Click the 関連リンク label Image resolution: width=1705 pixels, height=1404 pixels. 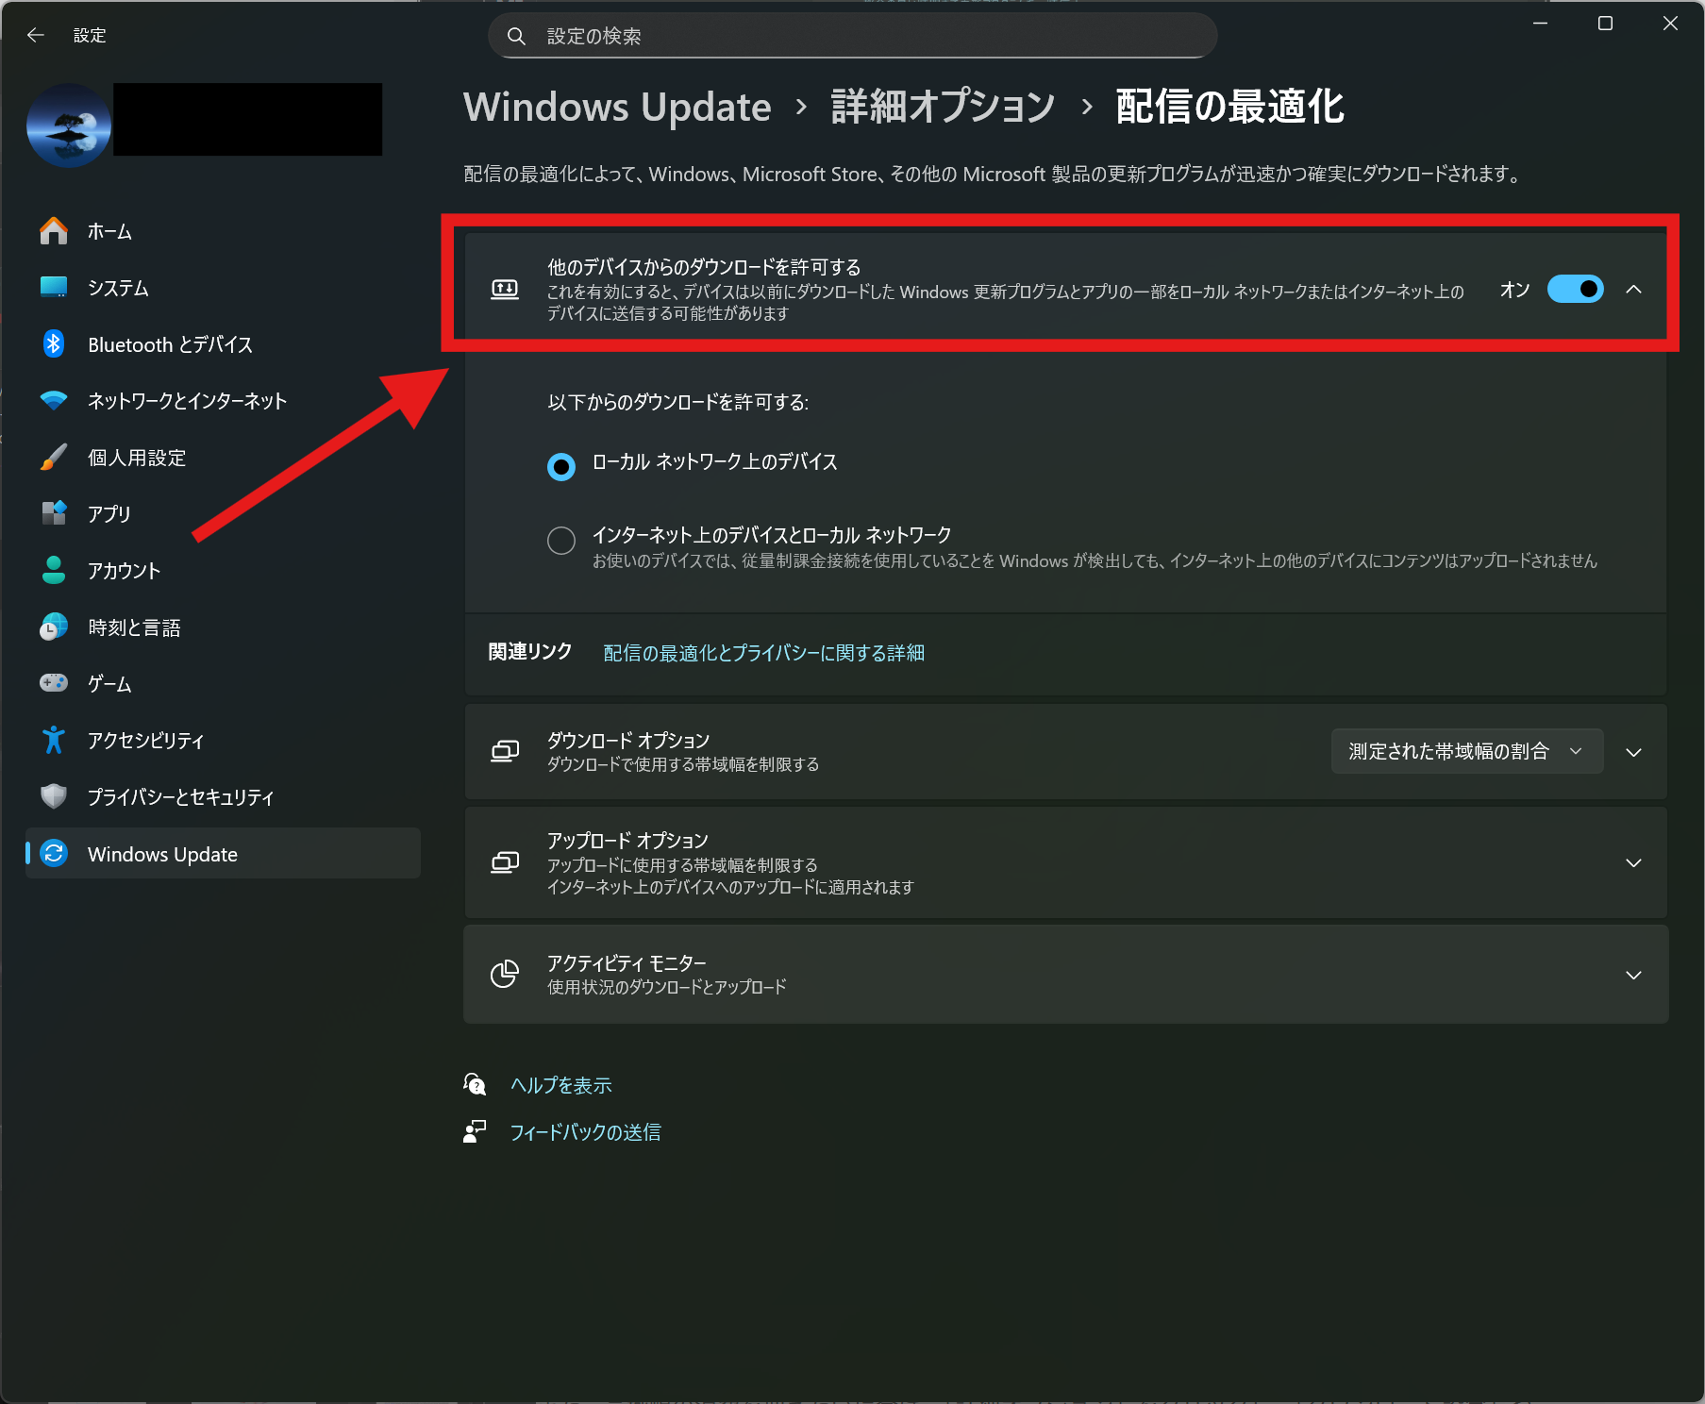tap(530, 652)
